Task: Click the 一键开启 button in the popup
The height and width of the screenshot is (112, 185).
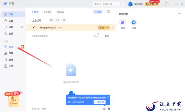Action: [x=100, y=102]
